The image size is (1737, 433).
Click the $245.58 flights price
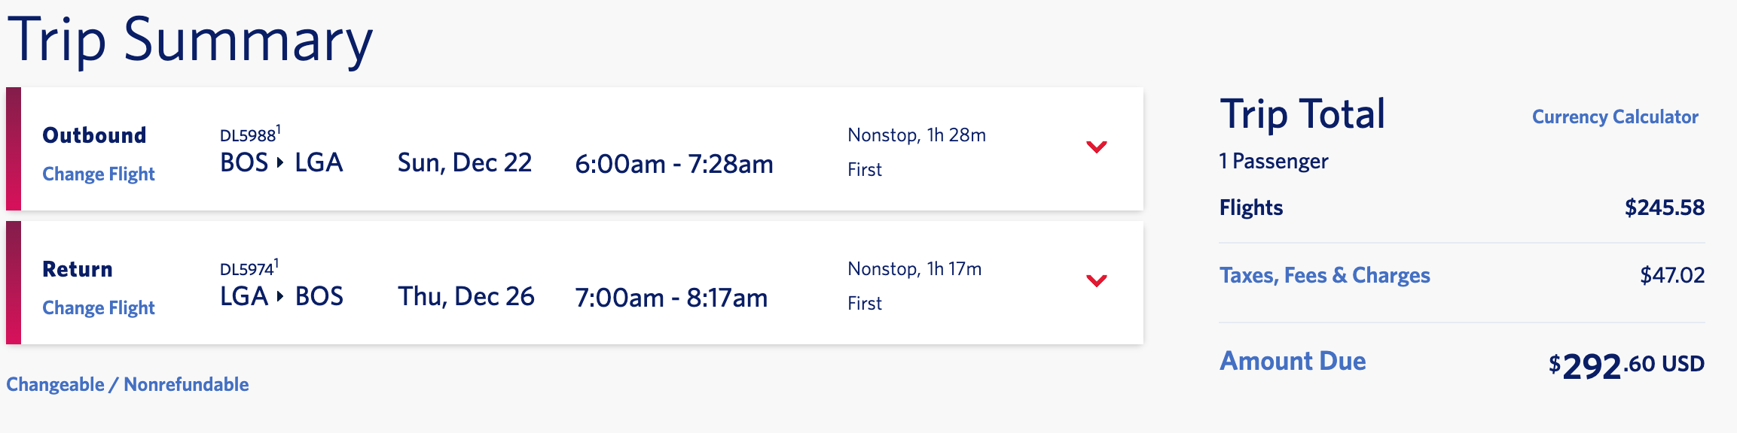click(1664, 207)
